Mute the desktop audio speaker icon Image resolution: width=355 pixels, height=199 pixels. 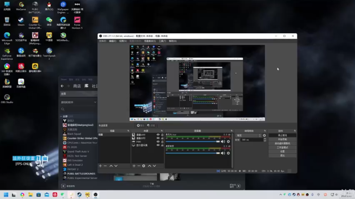(223, 153)
